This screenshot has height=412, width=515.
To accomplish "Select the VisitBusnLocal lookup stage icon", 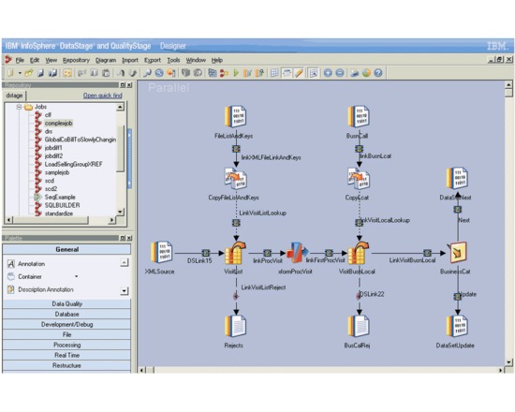I will click(x=359, y=253).
